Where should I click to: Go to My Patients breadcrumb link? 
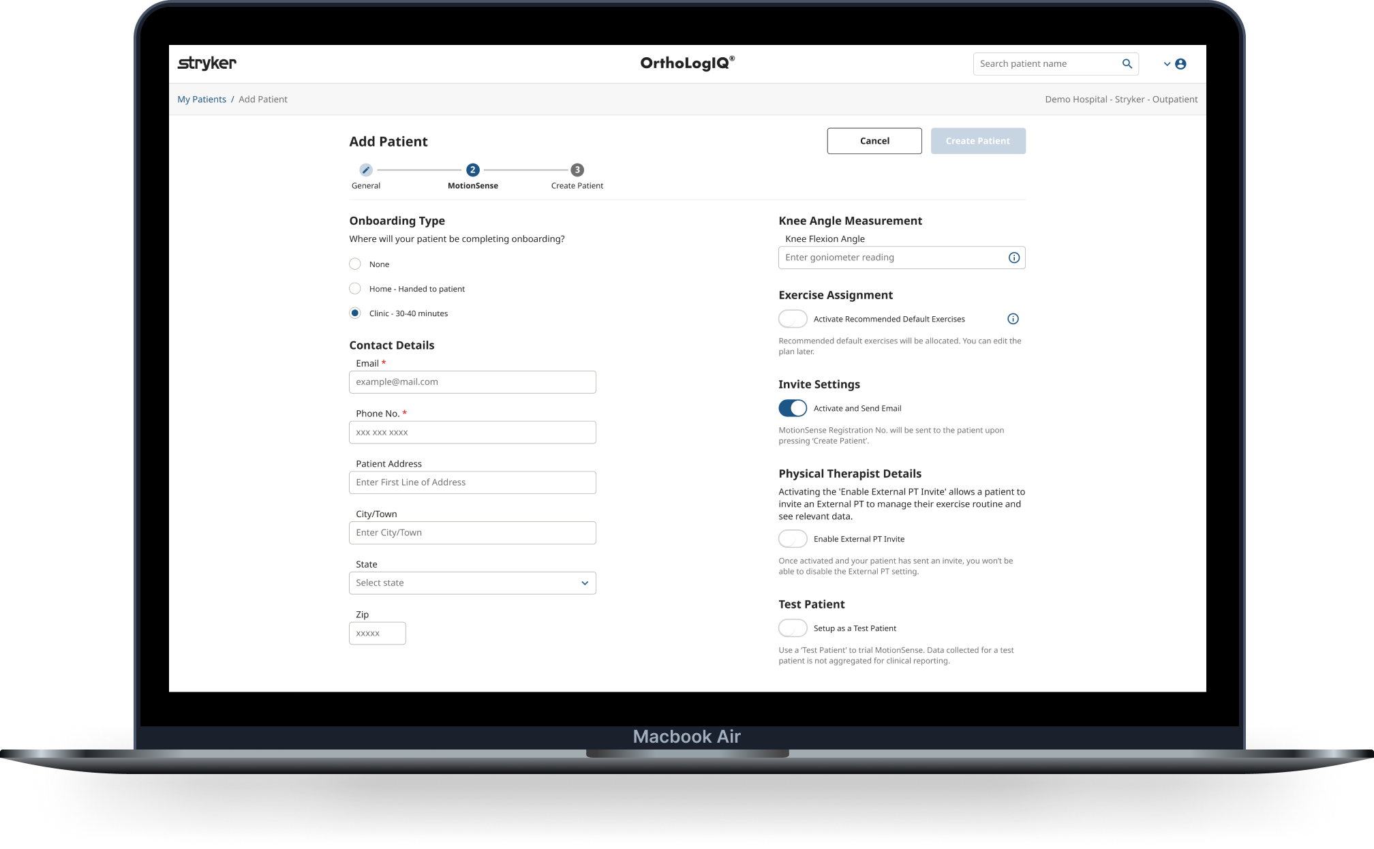pyautogui.click(x=202, y=99)
